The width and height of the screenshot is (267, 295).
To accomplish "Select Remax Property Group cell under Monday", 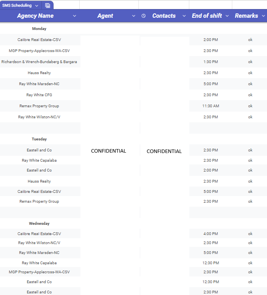I will (x=39, y=106).
